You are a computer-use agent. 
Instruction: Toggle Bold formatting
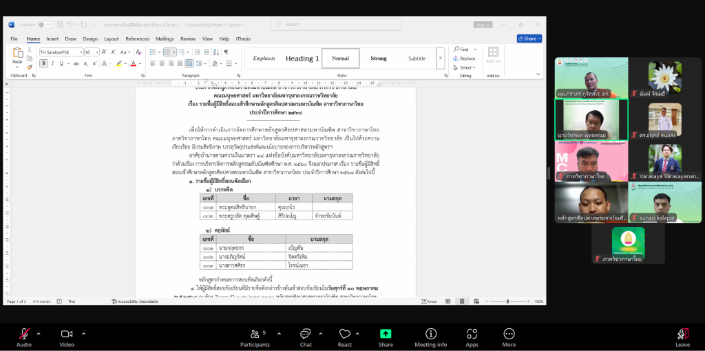click(x=43, y=63)
